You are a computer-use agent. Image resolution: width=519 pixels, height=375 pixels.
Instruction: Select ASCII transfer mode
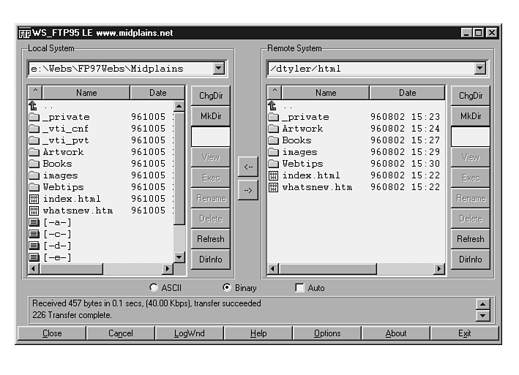click(x=154, y=288)
